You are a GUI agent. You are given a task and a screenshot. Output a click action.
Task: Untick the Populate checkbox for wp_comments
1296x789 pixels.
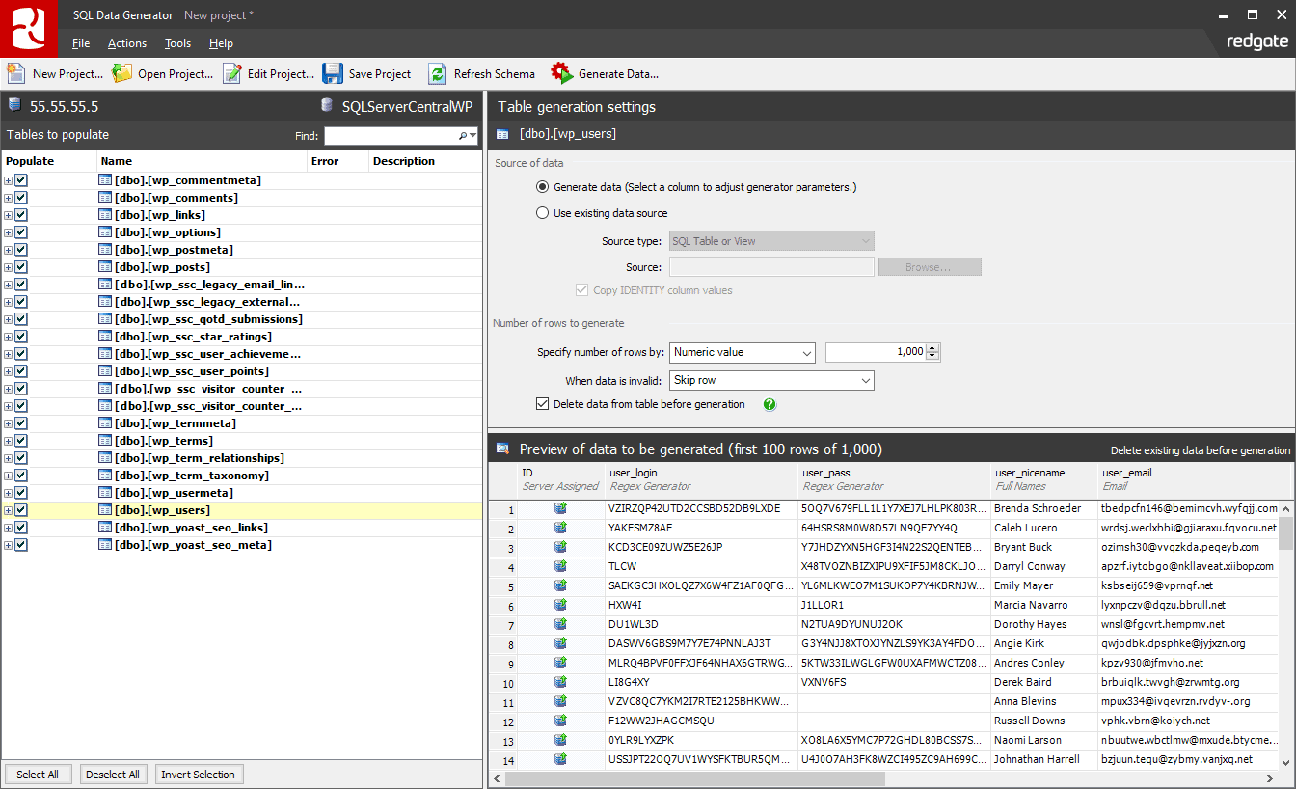(x=21, y=197)
